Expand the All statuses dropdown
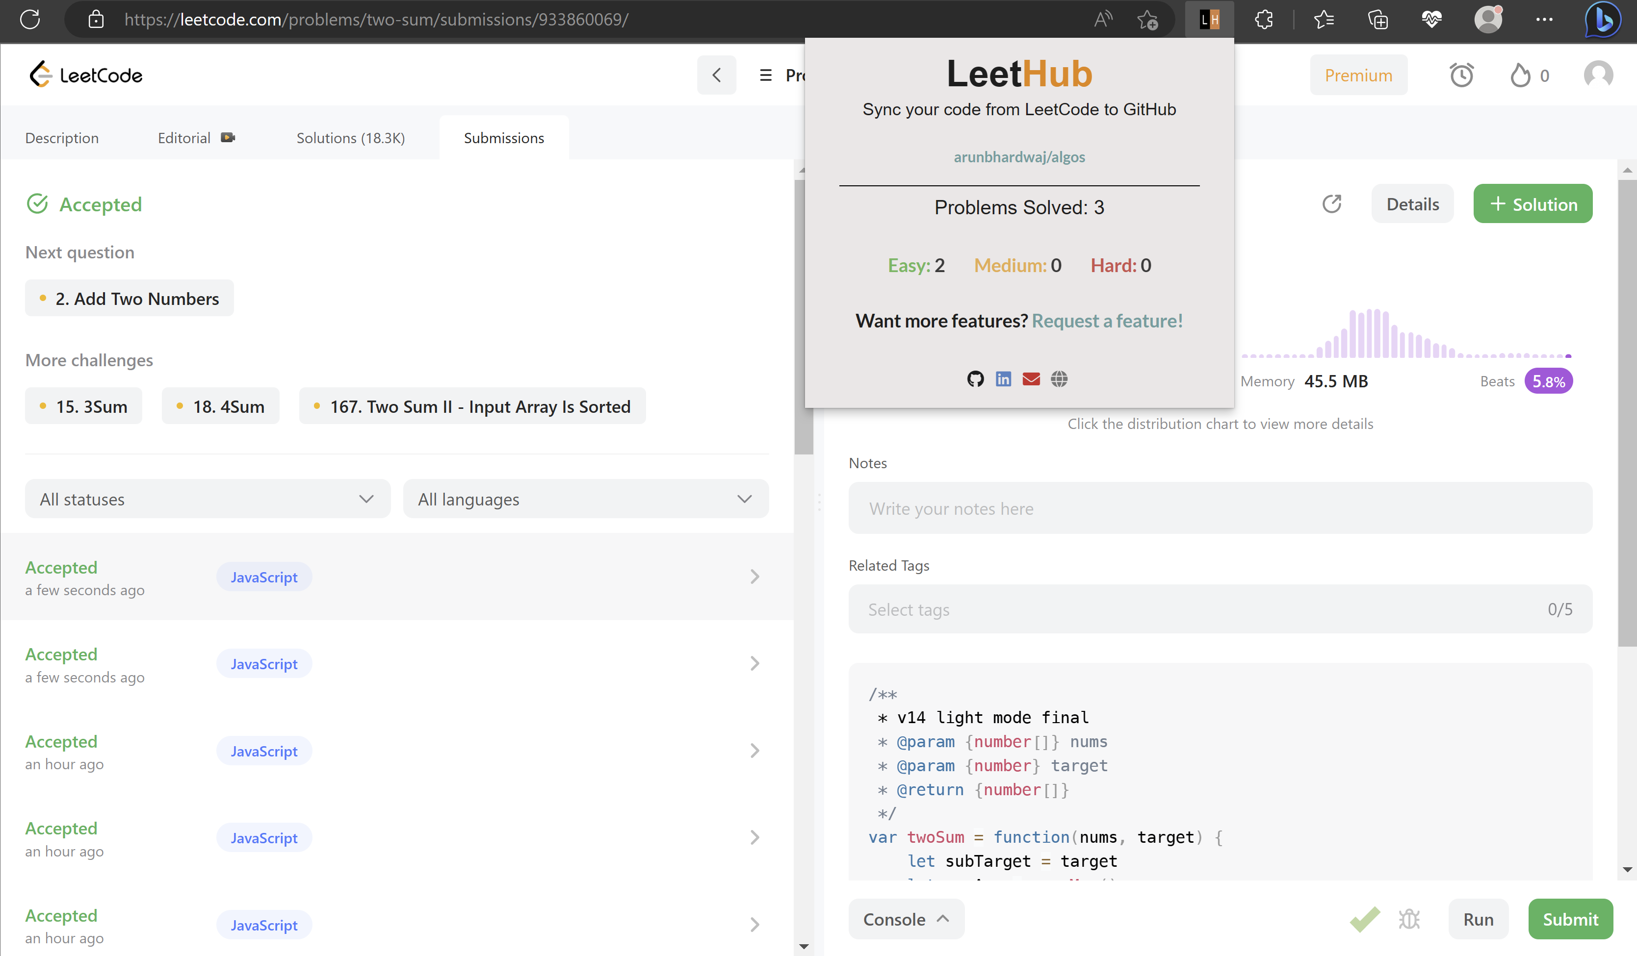Image resolution: width=1637 pixels, height=956 pixels. click(207, 499)
